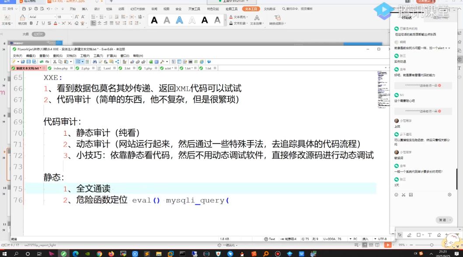Switch to 3.txt tab
The width and height of the screenshot is (463, 257).
tap(127, 68)
